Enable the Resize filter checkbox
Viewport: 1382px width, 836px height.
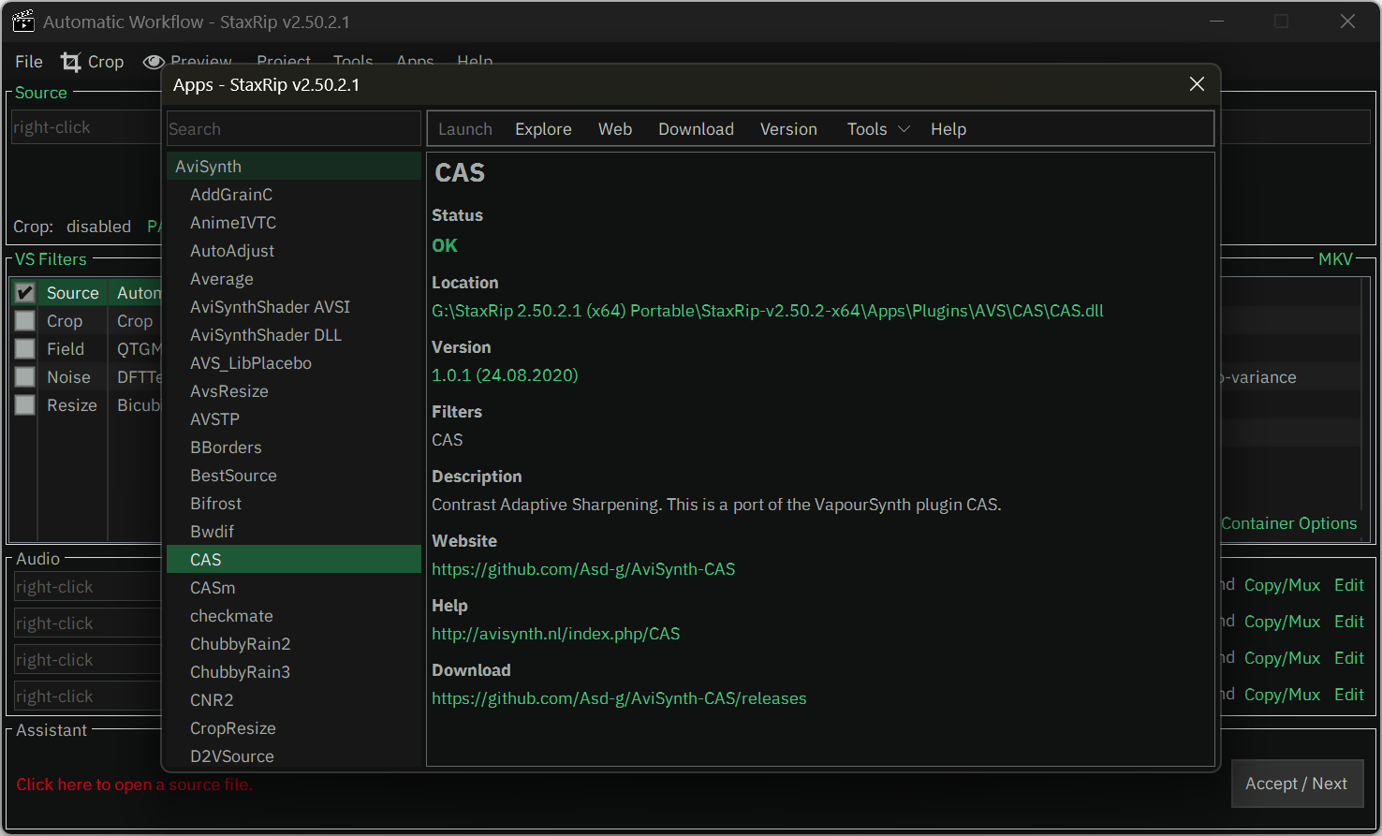pos(25,405)
